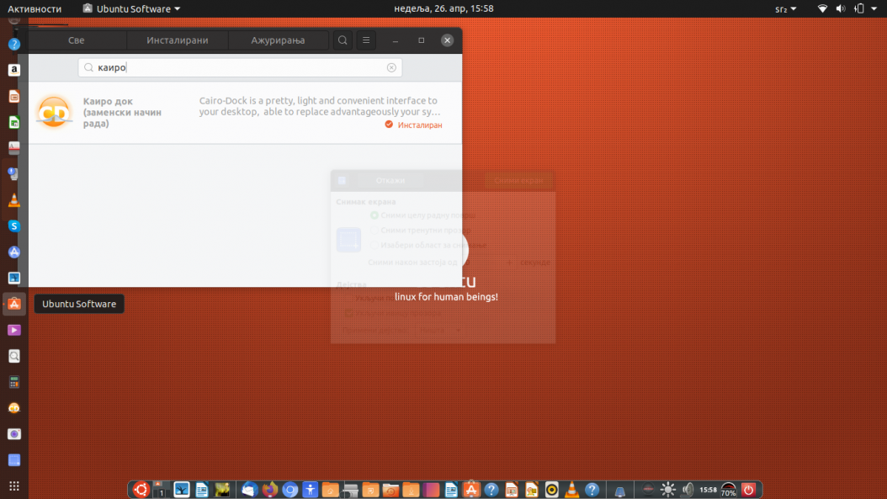Click Ubuntu Software bag icon in Cairo dock
The height and width of the screenshot is (499, 887).
click(x=471, y=490)
